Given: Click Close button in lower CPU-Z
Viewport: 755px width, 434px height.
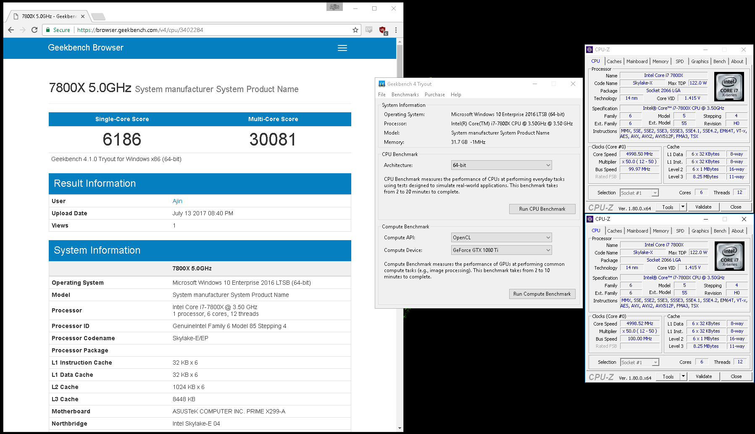Looking at the screenshot, I should 736,376.
